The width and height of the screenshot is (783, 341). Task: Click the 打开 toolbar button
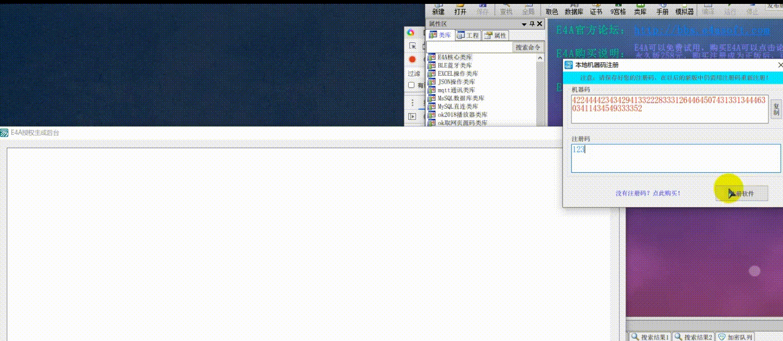coord(460,8)
